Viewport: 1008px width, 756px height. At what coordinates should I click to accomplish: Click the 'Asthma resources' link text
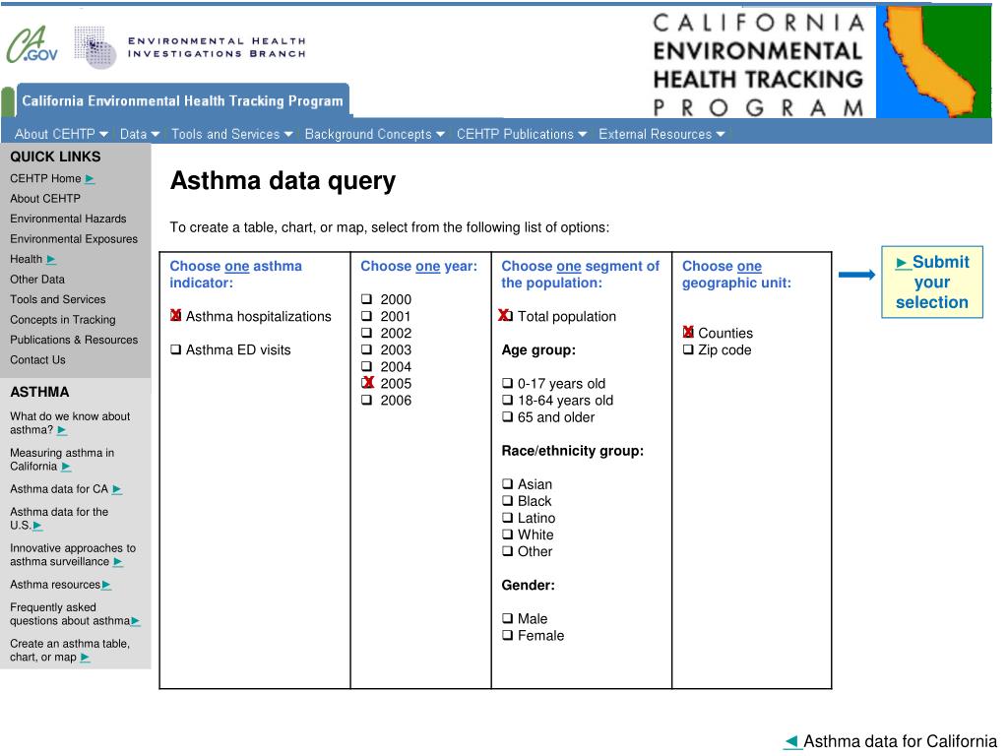click(x=55, y=585)
